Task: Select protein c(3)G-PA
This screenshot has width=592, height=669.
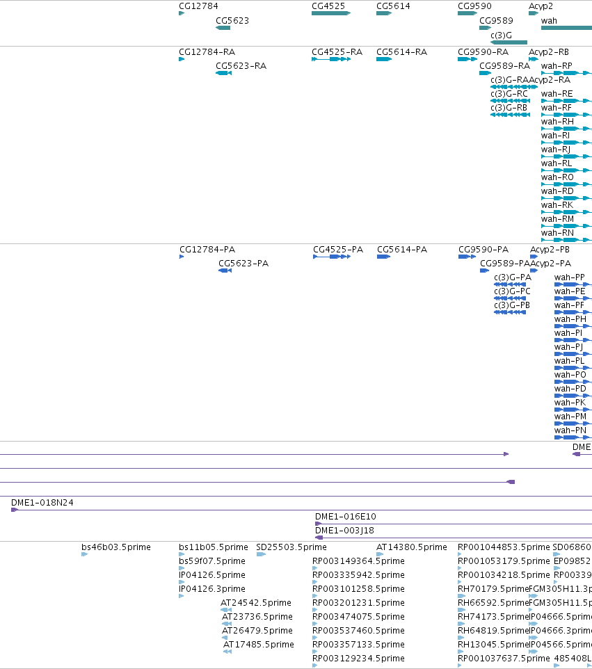Action: coord(513,277)
